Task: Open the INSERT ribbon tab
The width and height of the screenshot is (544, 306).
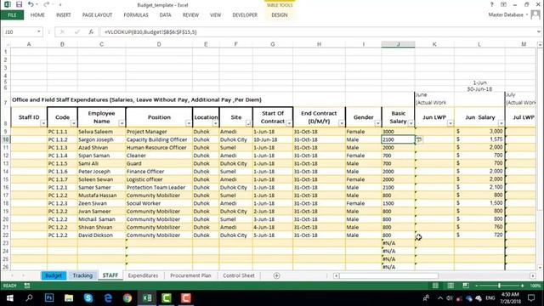Action: tap(64, 15)
